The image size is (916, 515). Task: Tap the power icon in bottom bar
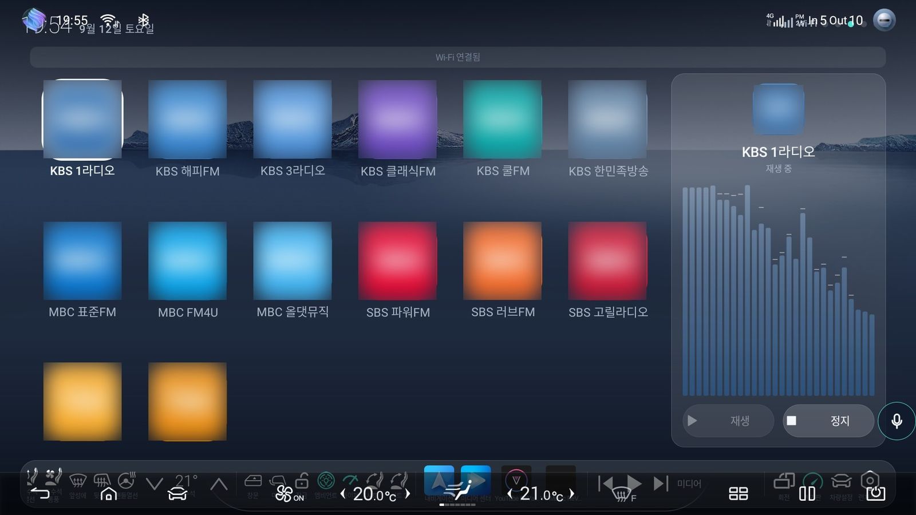[x=875, y=493]
